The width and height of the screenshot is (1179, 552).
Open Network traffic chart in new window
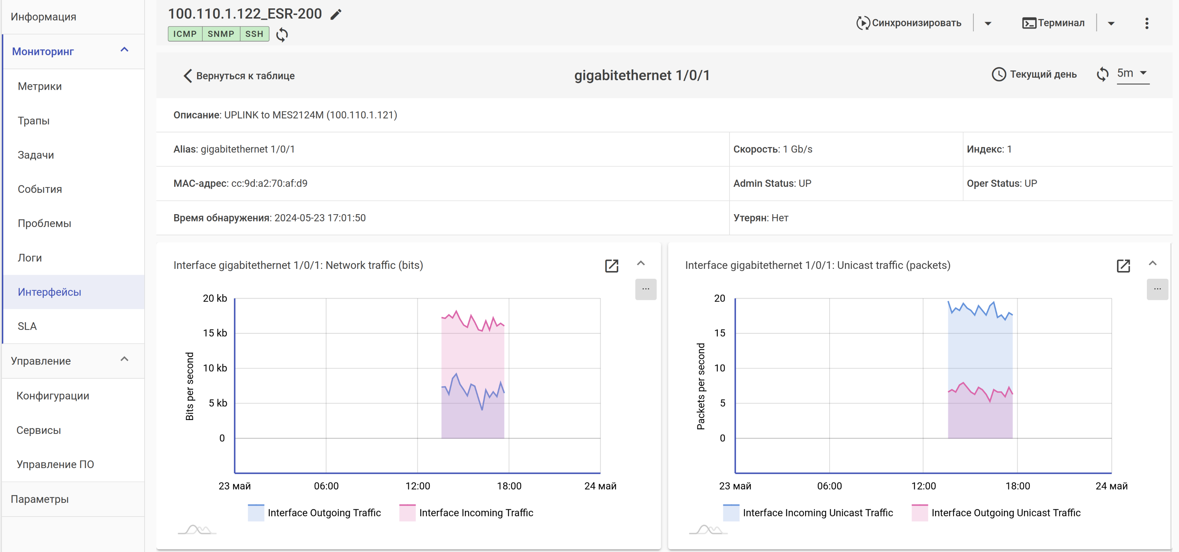coord(612,266)
